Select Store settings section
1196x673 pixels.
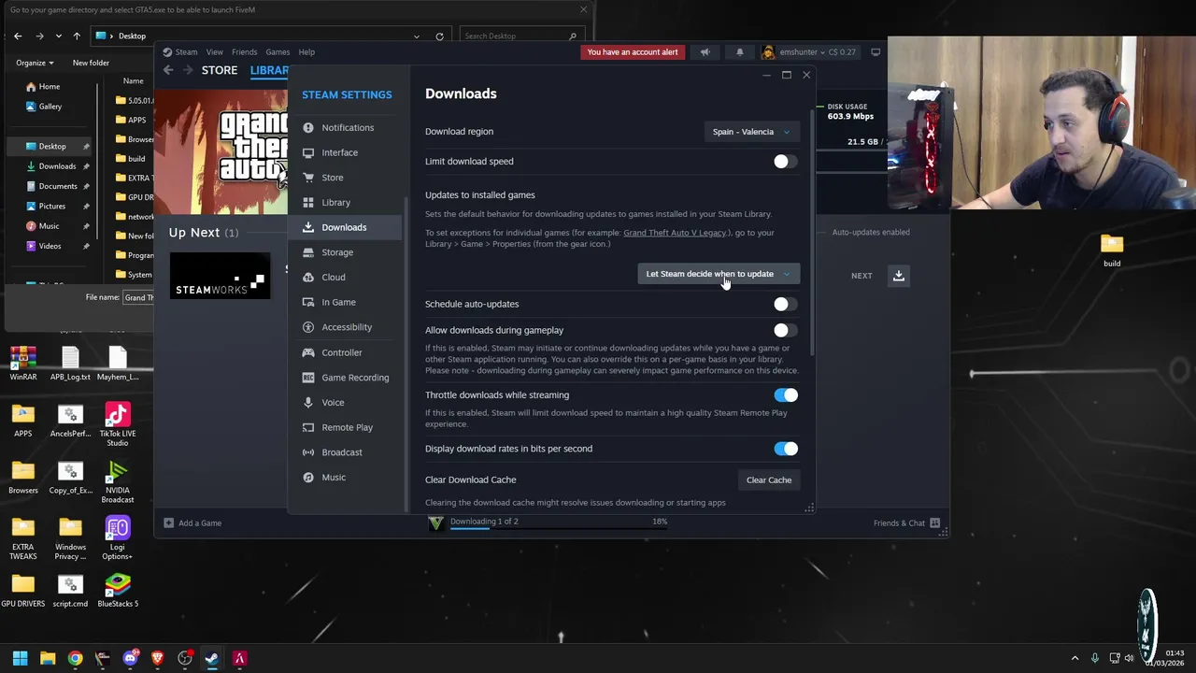tap(332, 178)
